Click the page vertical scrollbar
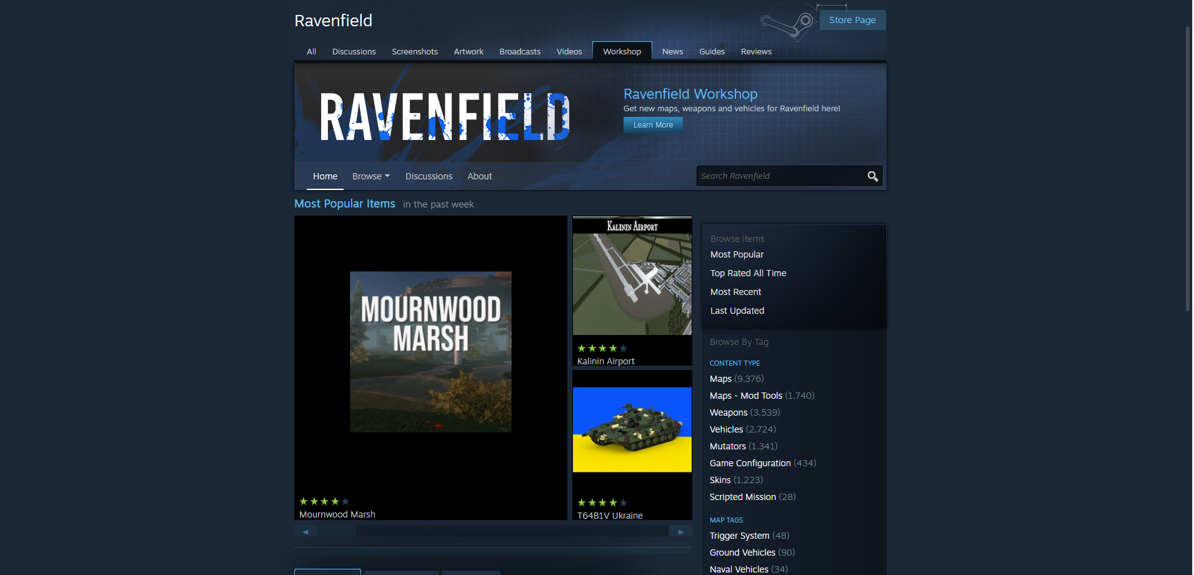1194x575 pixels. click(1188, 169)
